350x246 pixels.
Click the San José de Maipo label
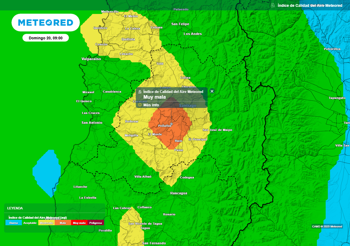217,130
